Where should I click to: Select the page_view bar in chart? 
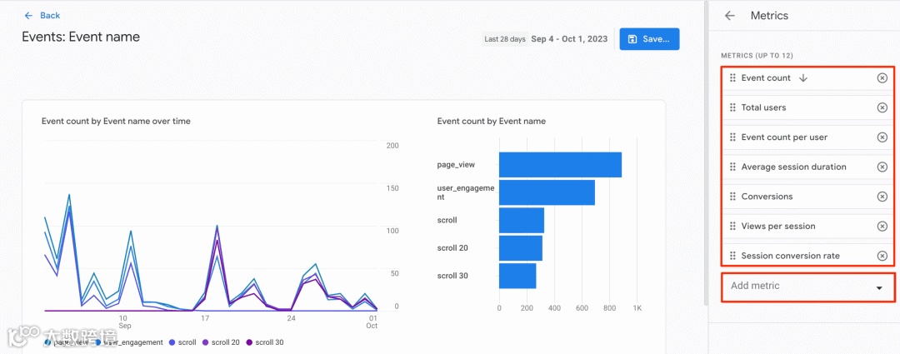click(x=560, y=165)
